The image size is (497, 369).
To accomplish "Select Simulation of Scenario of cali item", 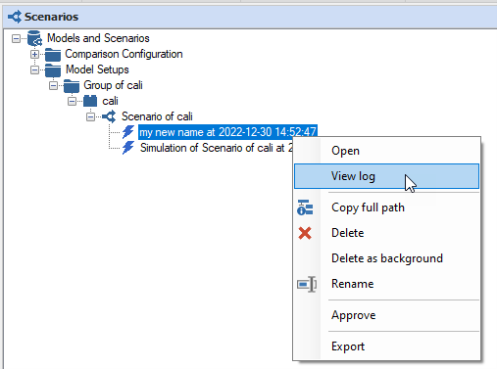I will pyautogui.click(x=217, y=148).
